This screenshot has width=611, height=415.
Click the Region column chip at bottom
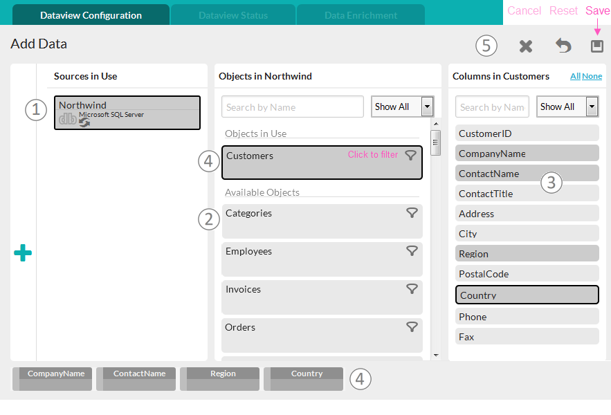coord(220,379)
